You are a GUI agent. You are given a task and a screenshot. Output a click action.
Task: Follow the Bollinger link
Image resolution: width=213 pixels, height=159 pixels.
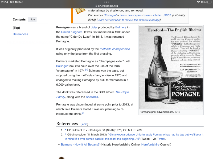(62, 66)
